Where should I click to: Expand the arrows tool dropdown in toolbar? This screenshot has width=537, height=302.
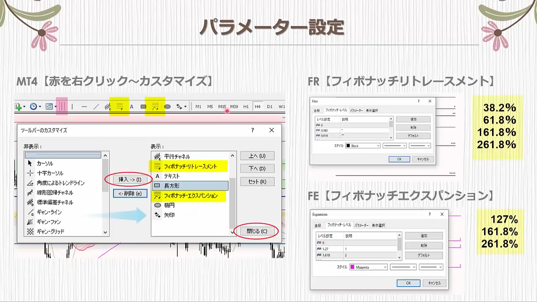185,107
